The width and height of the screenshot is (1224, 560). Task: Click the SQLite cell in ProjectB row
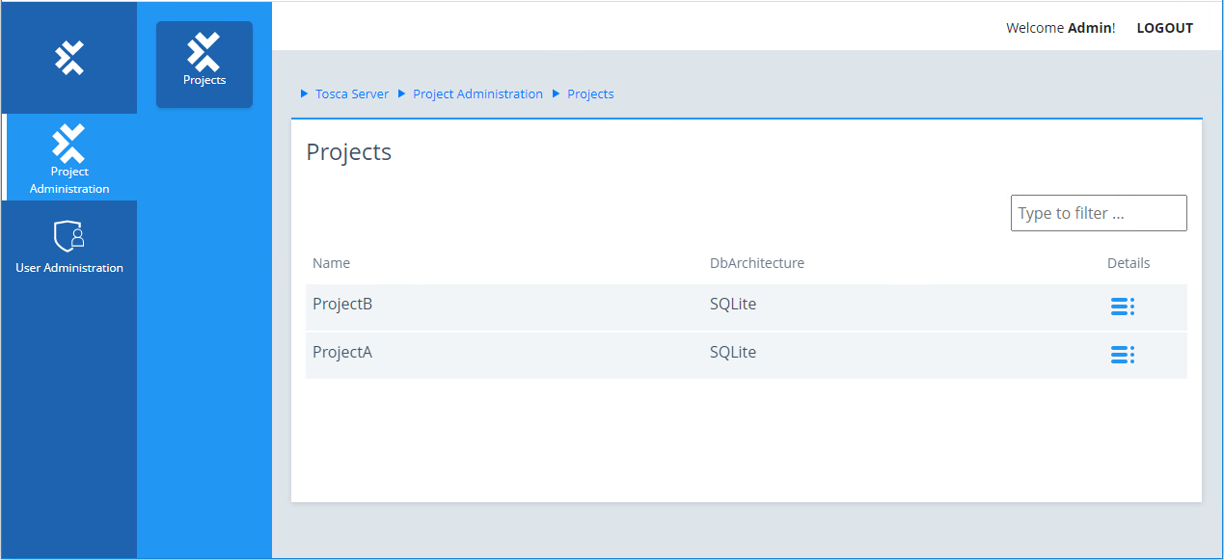tap(733, 305)
